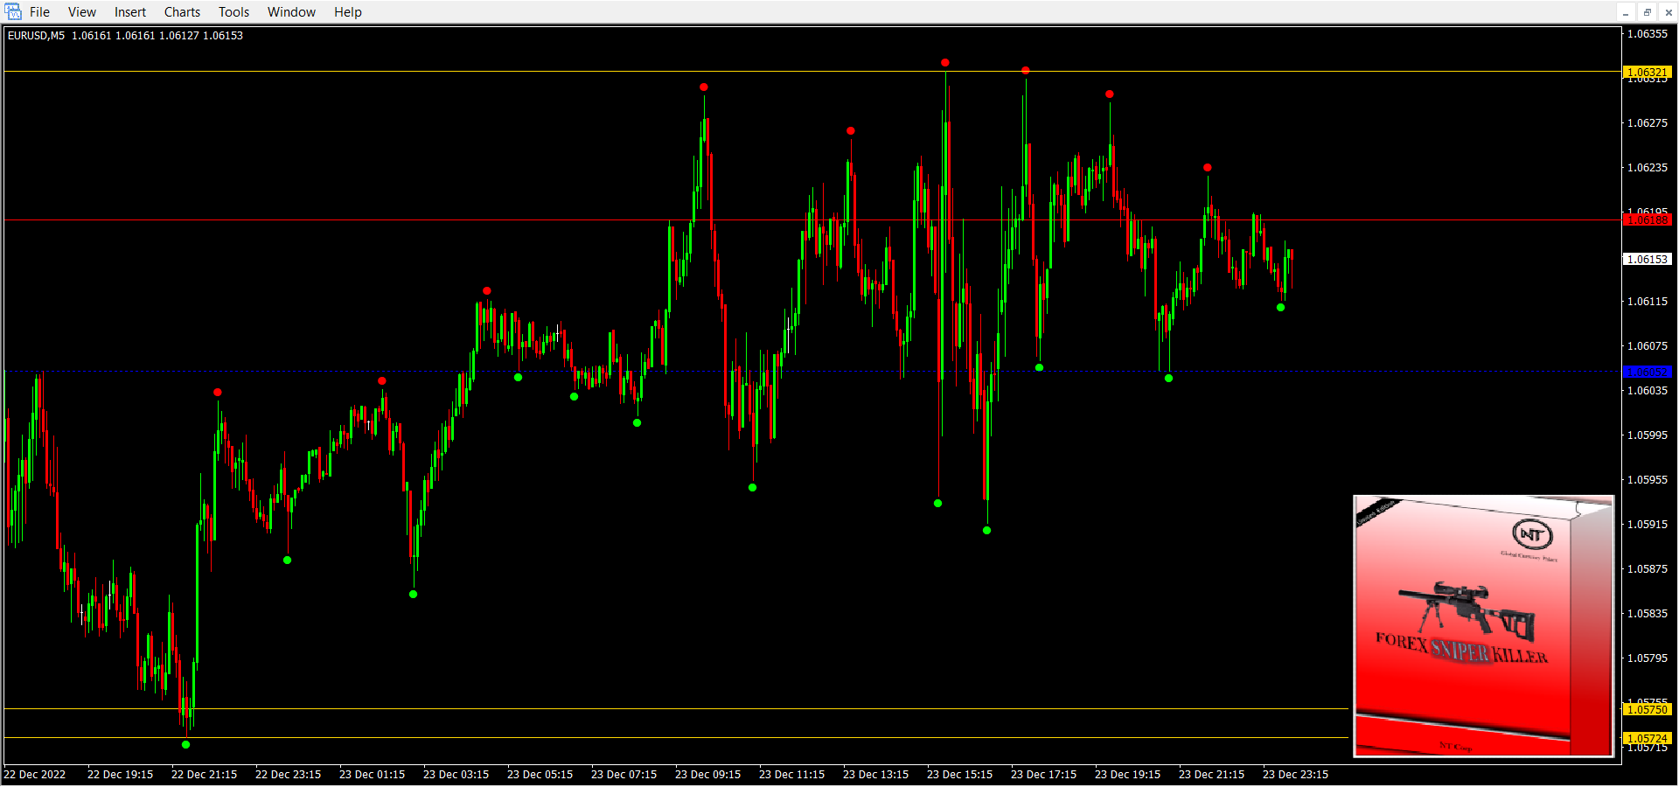Image resolution: width=1679 pixels, height=787 pixels.
Task: Open the Window menu
Action: [x=291, y=12]
